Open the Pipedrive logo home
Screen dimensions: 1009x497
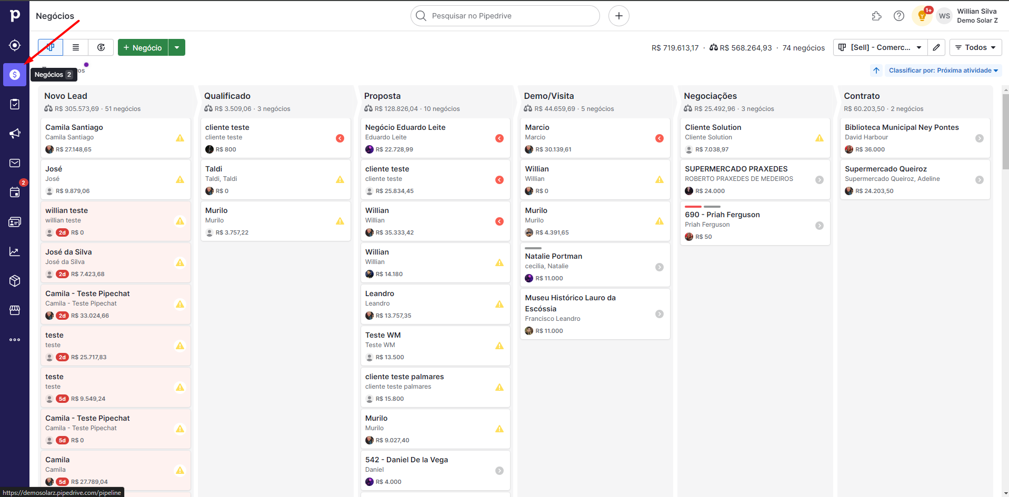click(x=15, y=16)
